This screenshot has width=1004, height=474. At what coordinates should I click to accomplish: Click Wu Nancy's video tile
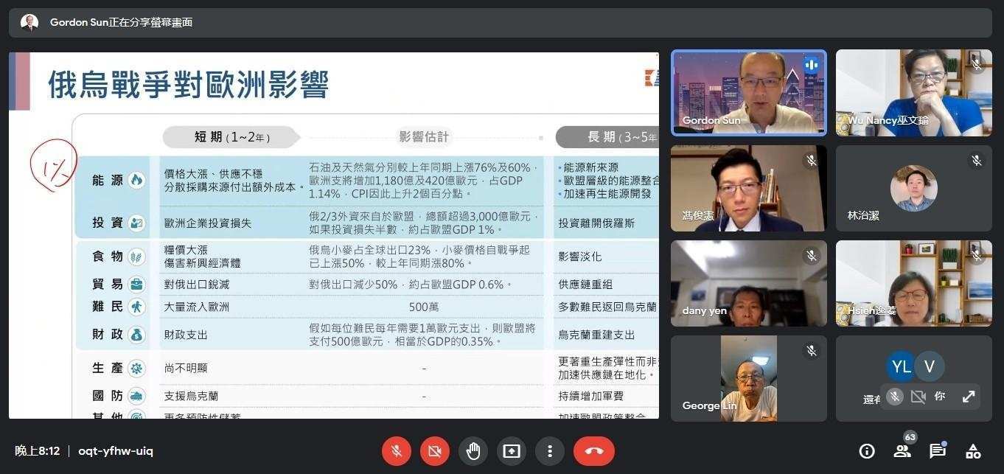913,93
